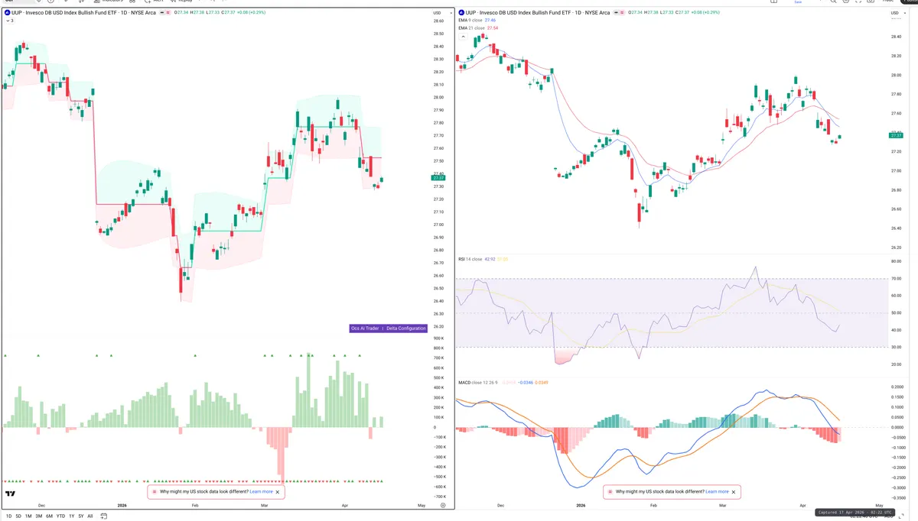Select the 3M time range
918x521 pixels.
click(39, 516)
